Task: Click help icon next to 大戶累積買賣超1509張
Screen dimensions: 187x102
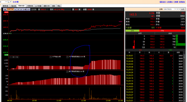Action: tap(67, 57)
